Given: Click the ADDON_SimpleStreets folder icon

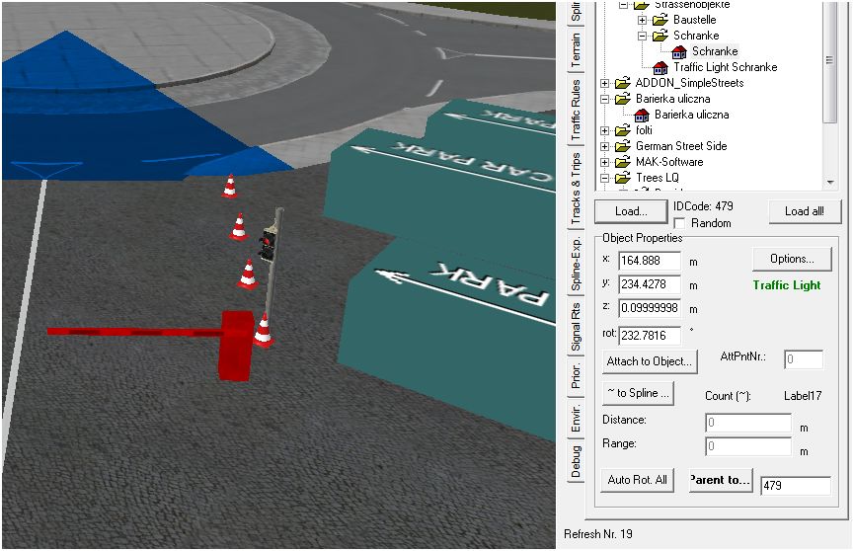Looking at the screenshot, I should click(x=622, y=83).
